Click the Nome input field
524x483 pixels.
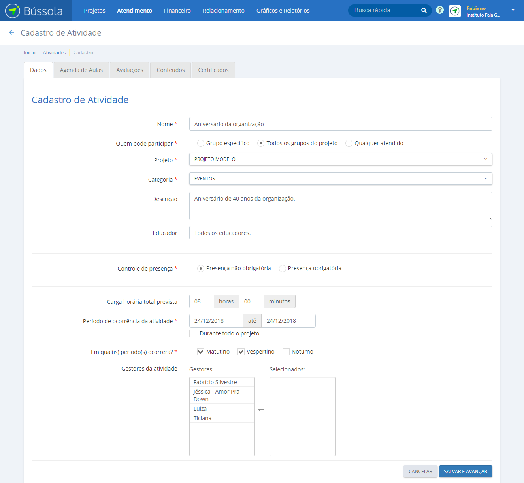coord(340,124)
